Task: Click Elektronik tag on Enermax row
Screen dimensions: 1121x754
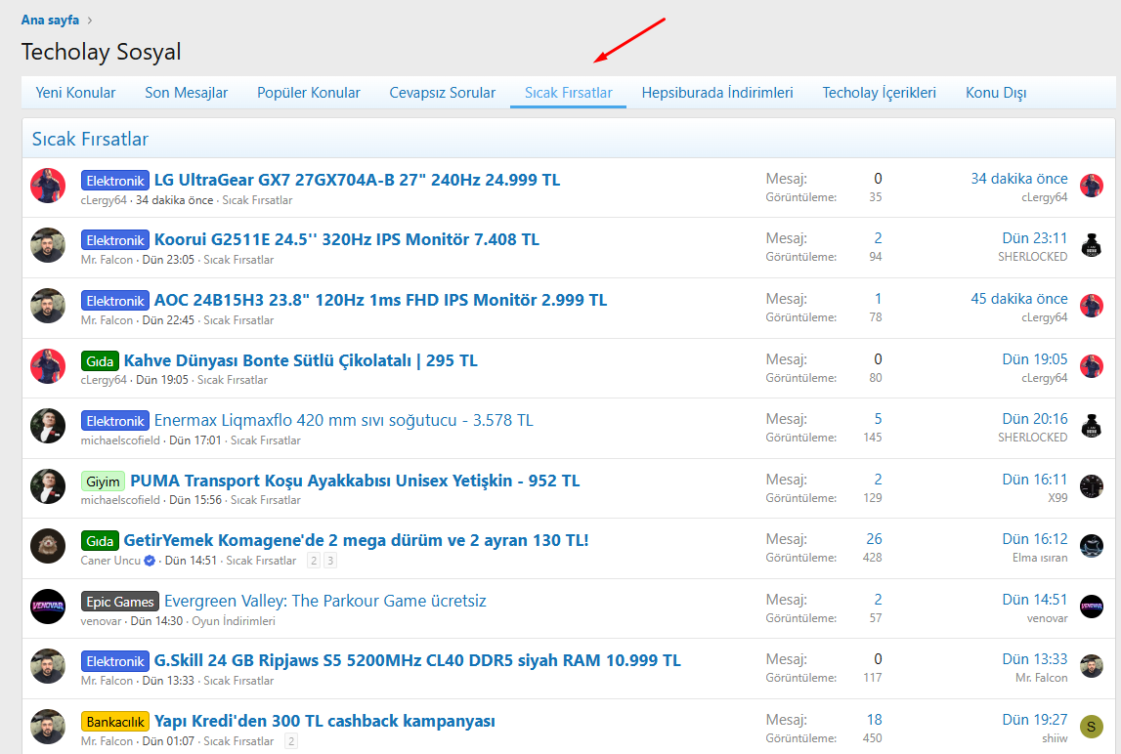Action: click(x=115, y=421)
